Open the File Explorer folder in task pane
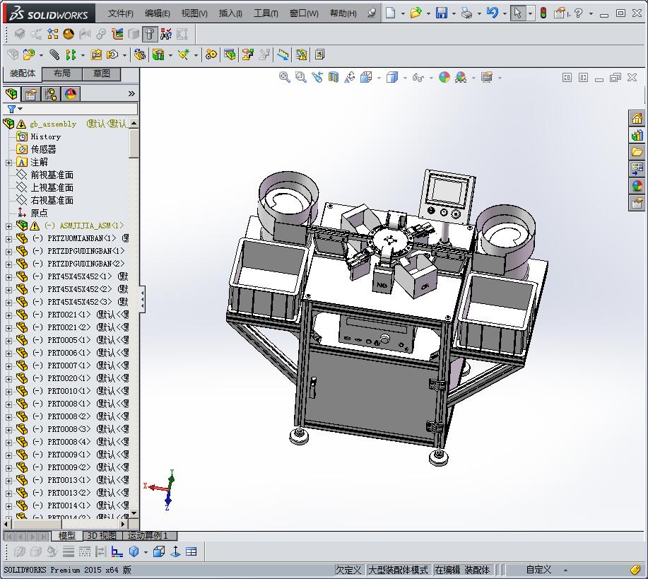Viewport: 648px width, 579px height. [637, 152]
